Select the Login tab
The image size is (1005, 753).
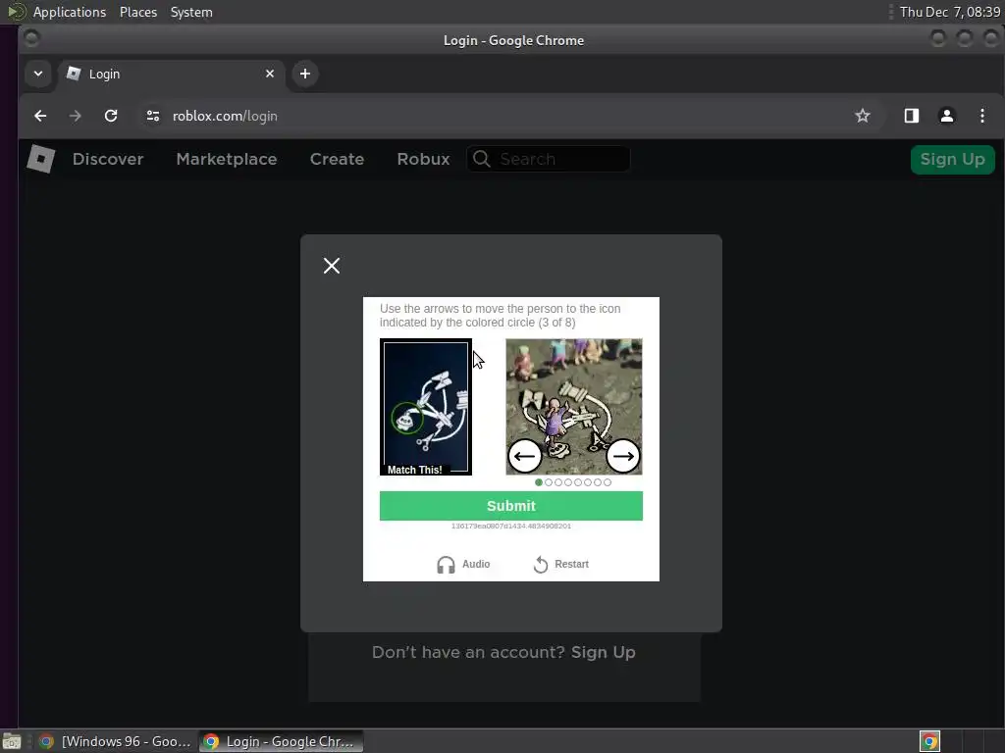171,75
